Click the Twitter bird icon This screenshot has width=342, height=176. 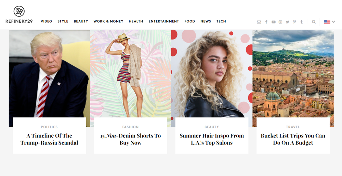(288, 22)
